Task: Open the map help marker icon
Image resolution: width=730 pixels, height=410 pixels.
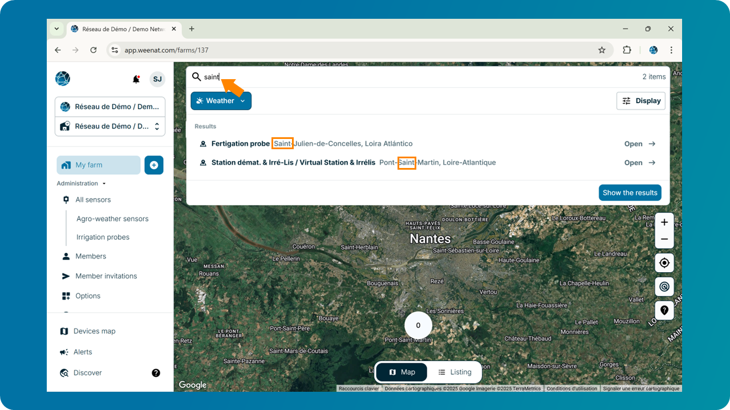Action: click(x=664, y=310)
